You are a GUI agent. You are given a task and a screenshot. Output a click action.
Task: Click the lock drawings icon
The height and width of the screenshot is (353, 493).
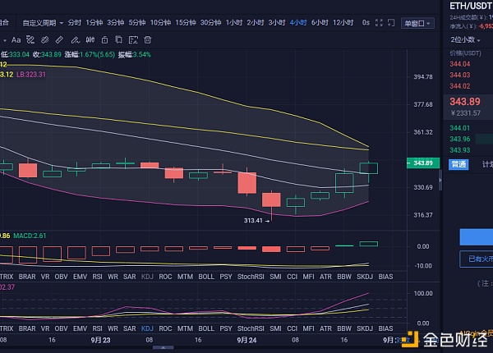[104, 40]
